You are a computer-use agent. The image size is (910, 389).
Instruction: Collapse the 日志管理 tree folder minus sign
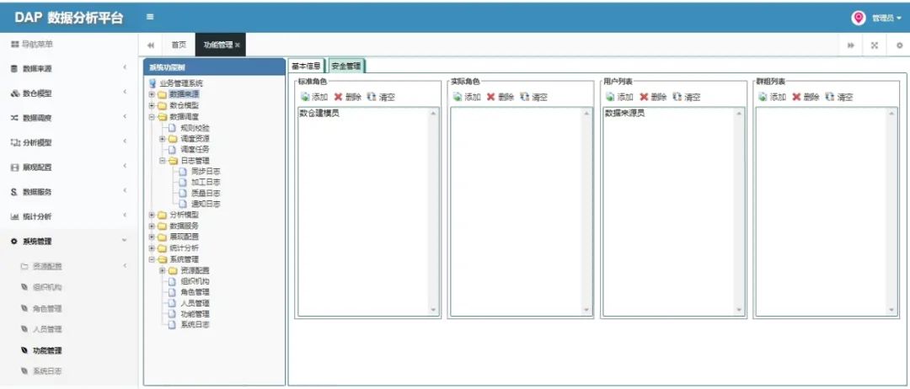click(x=163, y=161)
